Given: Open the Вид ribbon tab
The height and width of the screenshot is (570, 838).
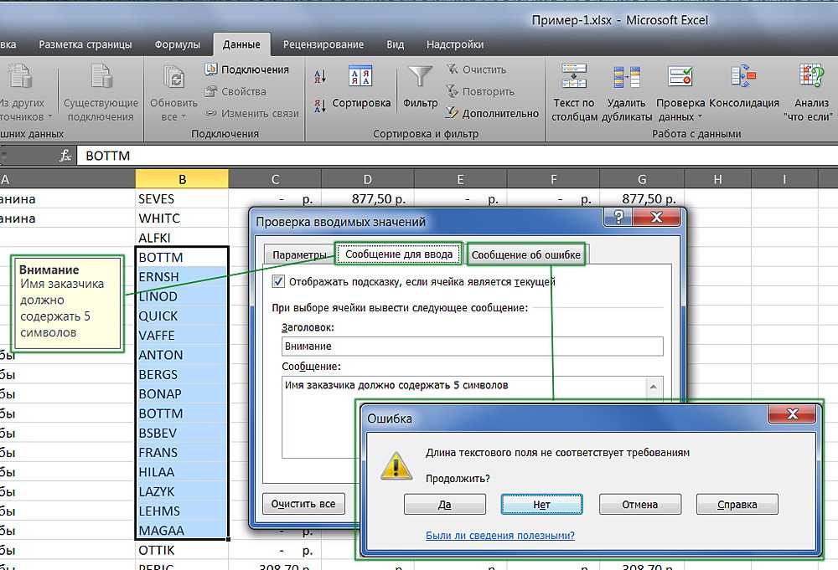Looking at the screenshot, I should (396, 44).
